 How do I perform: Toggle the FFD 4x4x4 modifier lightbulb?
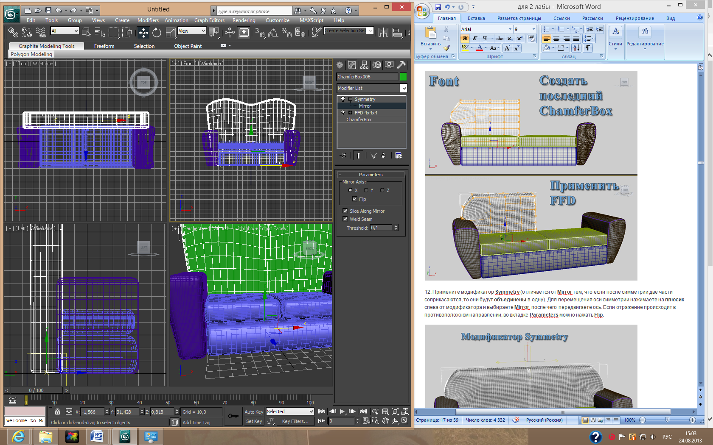(343, 113)
